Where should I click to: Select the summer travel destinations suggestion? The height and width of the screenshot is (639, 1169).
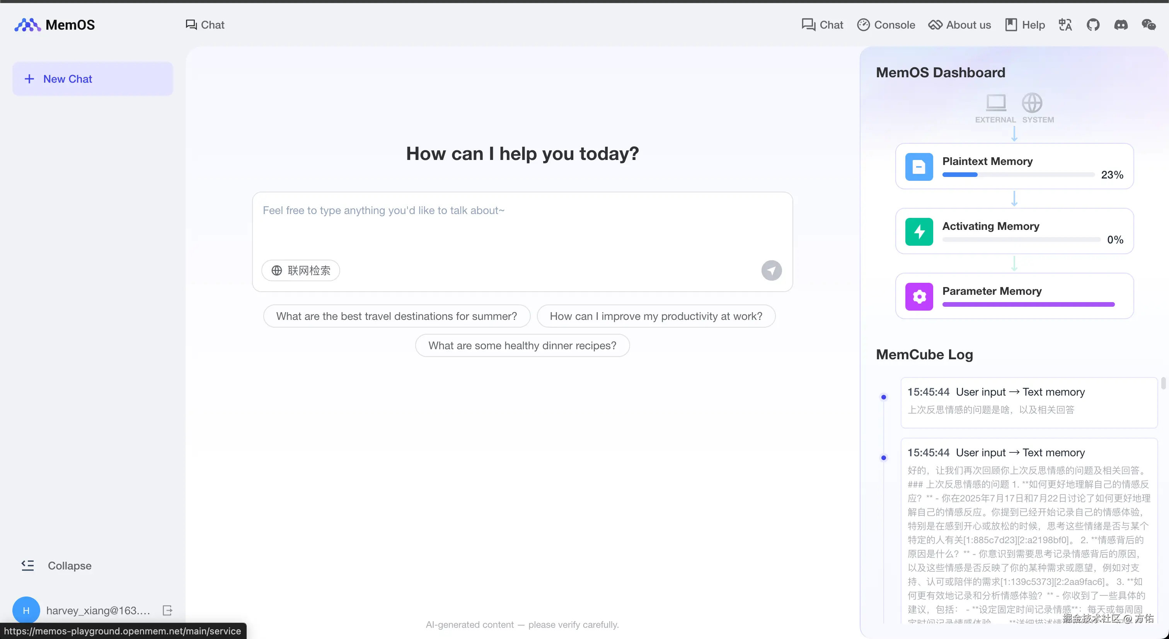click(x=397, y=316)
